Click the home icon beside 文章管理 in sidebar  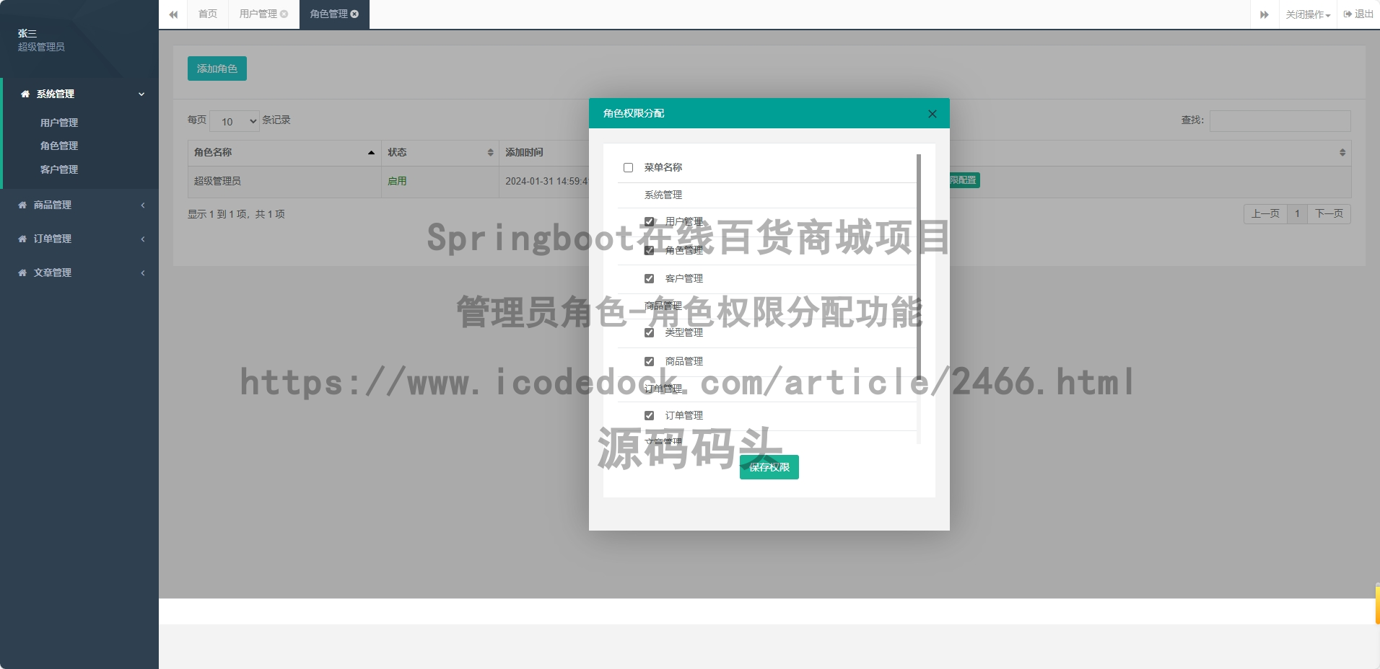[22, 273]
